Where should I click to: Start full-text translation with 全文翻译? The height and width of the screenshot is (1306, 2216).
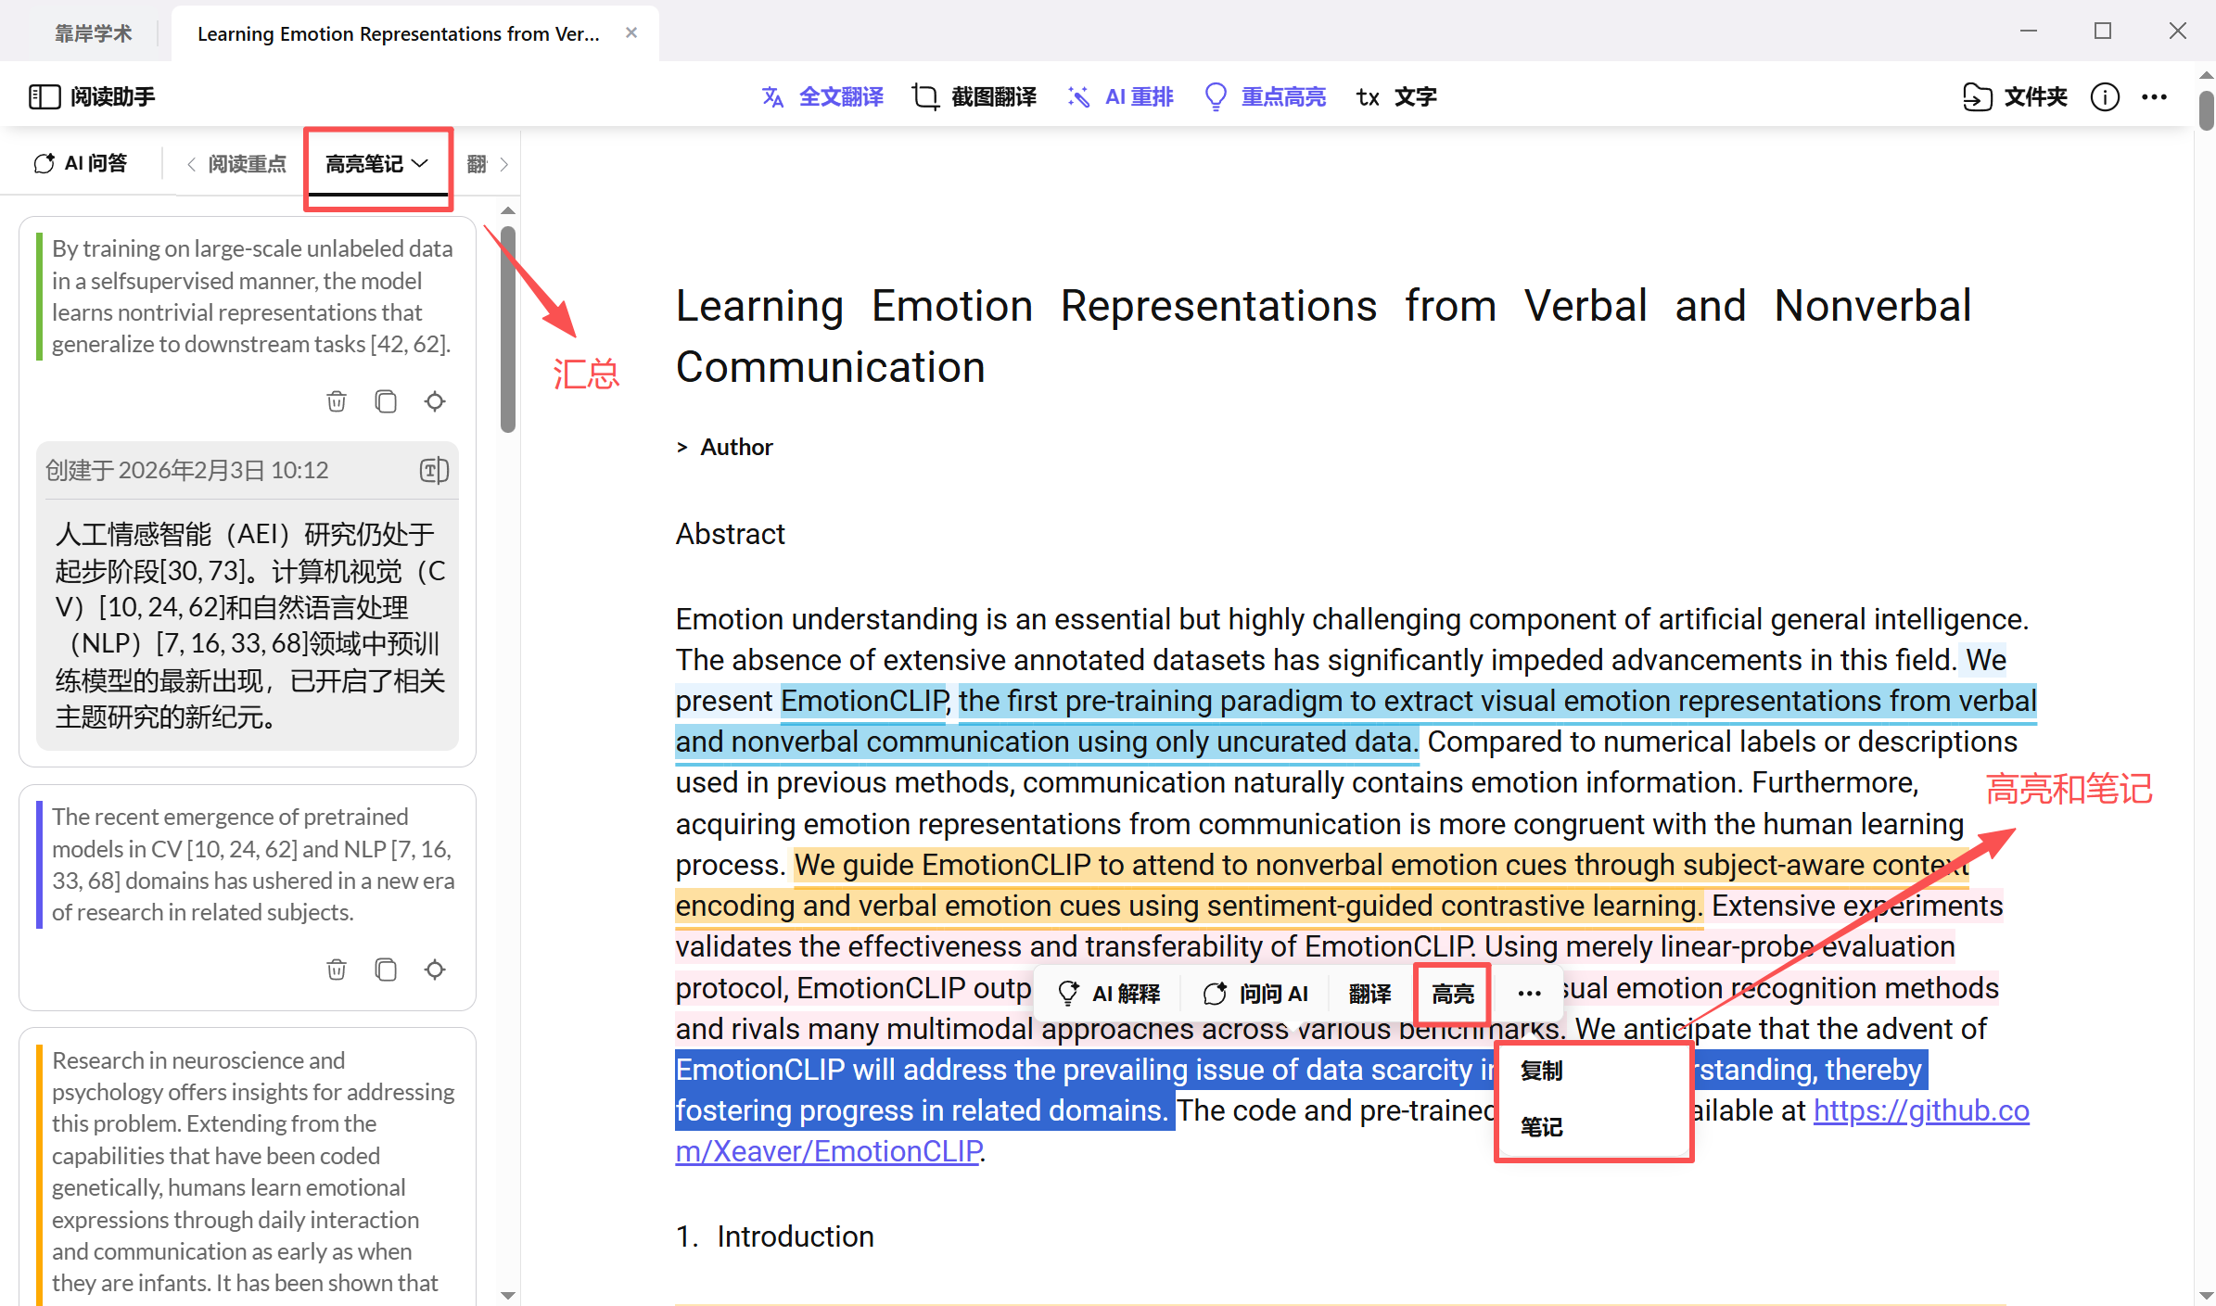822,96
